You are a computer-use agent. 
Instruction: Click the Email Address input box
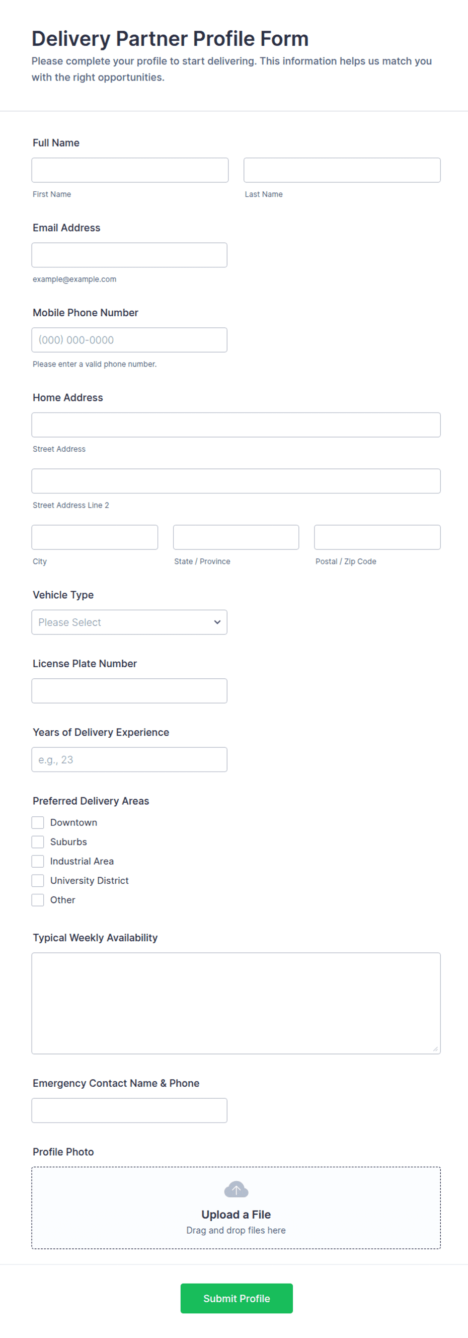(x=129, y=255)
